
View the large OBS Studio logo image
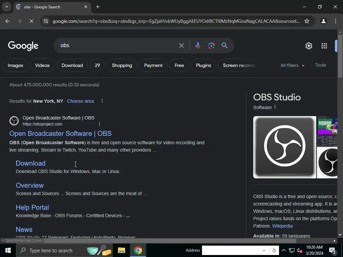pos(285,147)
